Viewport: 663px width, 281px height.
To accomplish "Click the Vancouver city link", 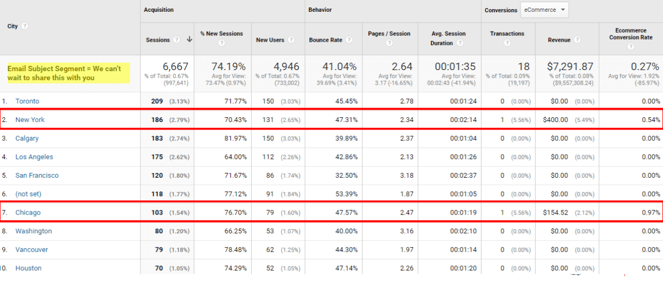I will [x=32, y=249].
